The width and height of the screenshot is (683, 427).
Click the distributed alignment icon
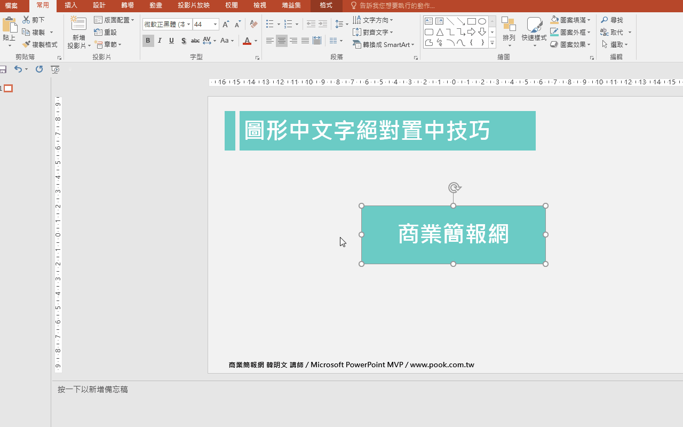[x=317, y=41]
